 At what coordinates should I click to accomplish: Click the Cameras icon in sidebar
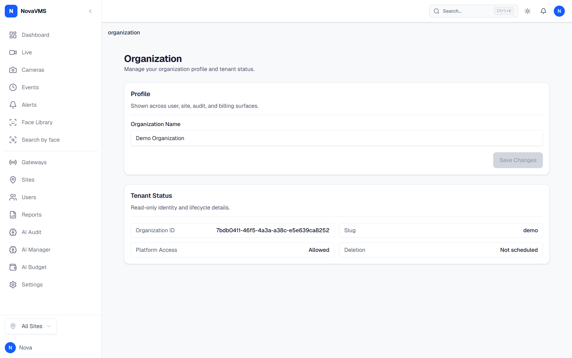point(13,70)
